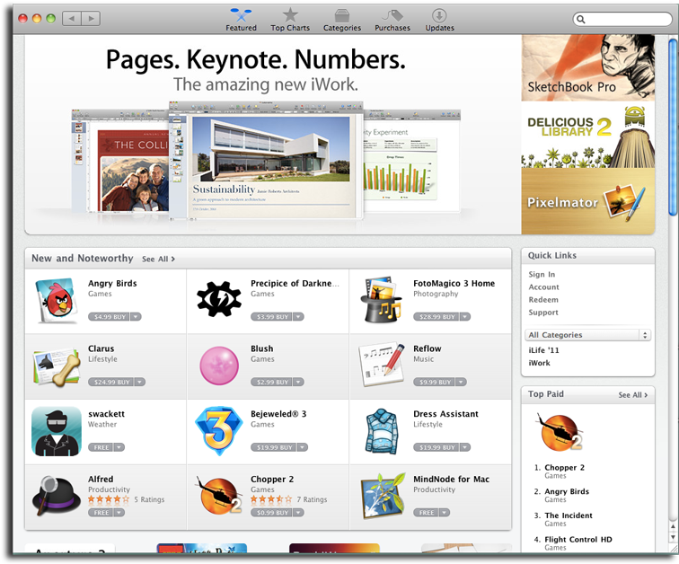The width and height of the screenshot is (679, 564).
Task: Open the MindNode for Mac icon
Action: [383, 496]
